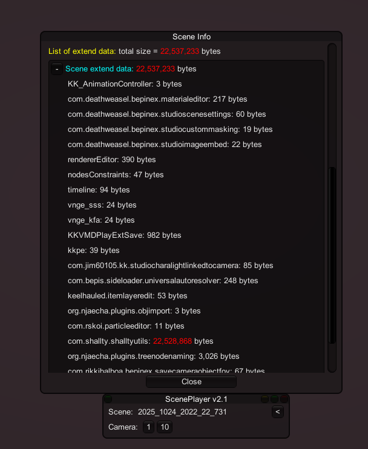The height and width of the screenshot is (449, 368).
Task: Click the yellow circle button on ScenePlayer title bar
Action: tap(264, 399)
